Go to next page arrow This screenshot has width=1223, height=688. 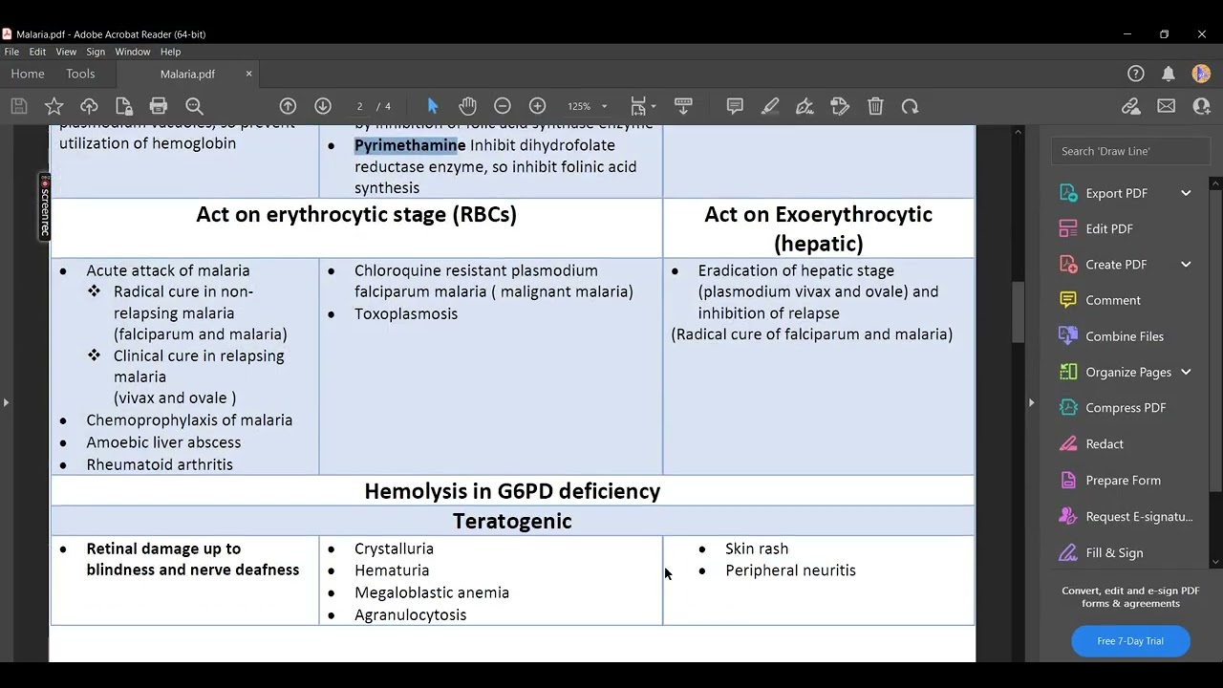[x=323, y=106]
